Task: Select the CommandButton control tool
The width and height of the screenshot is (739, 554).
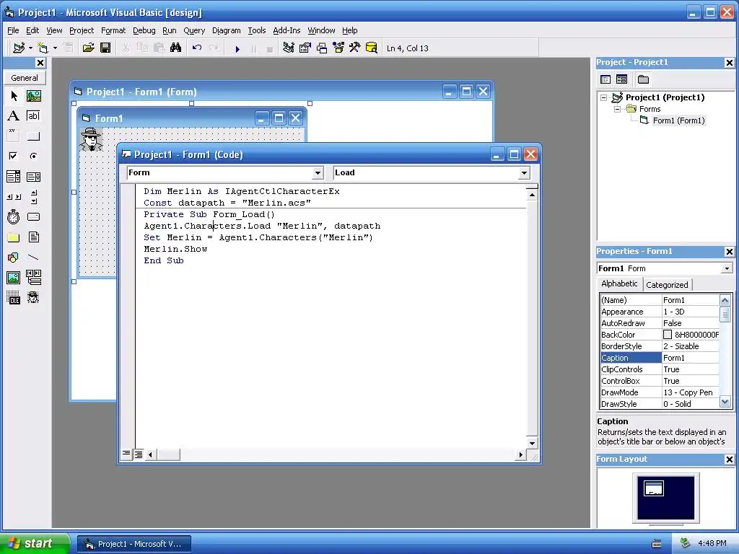Action: (33, 136)
